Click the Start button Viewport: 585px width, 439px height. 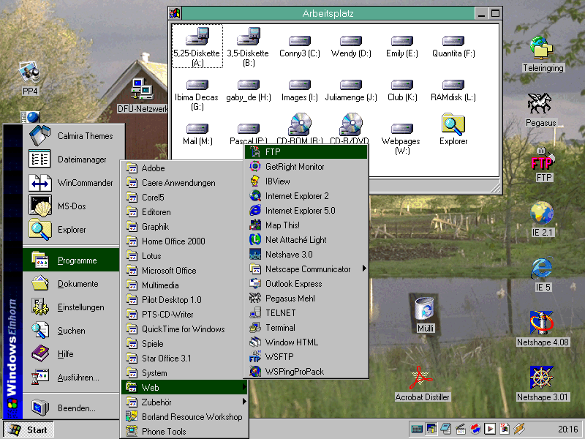click(28, 429)
